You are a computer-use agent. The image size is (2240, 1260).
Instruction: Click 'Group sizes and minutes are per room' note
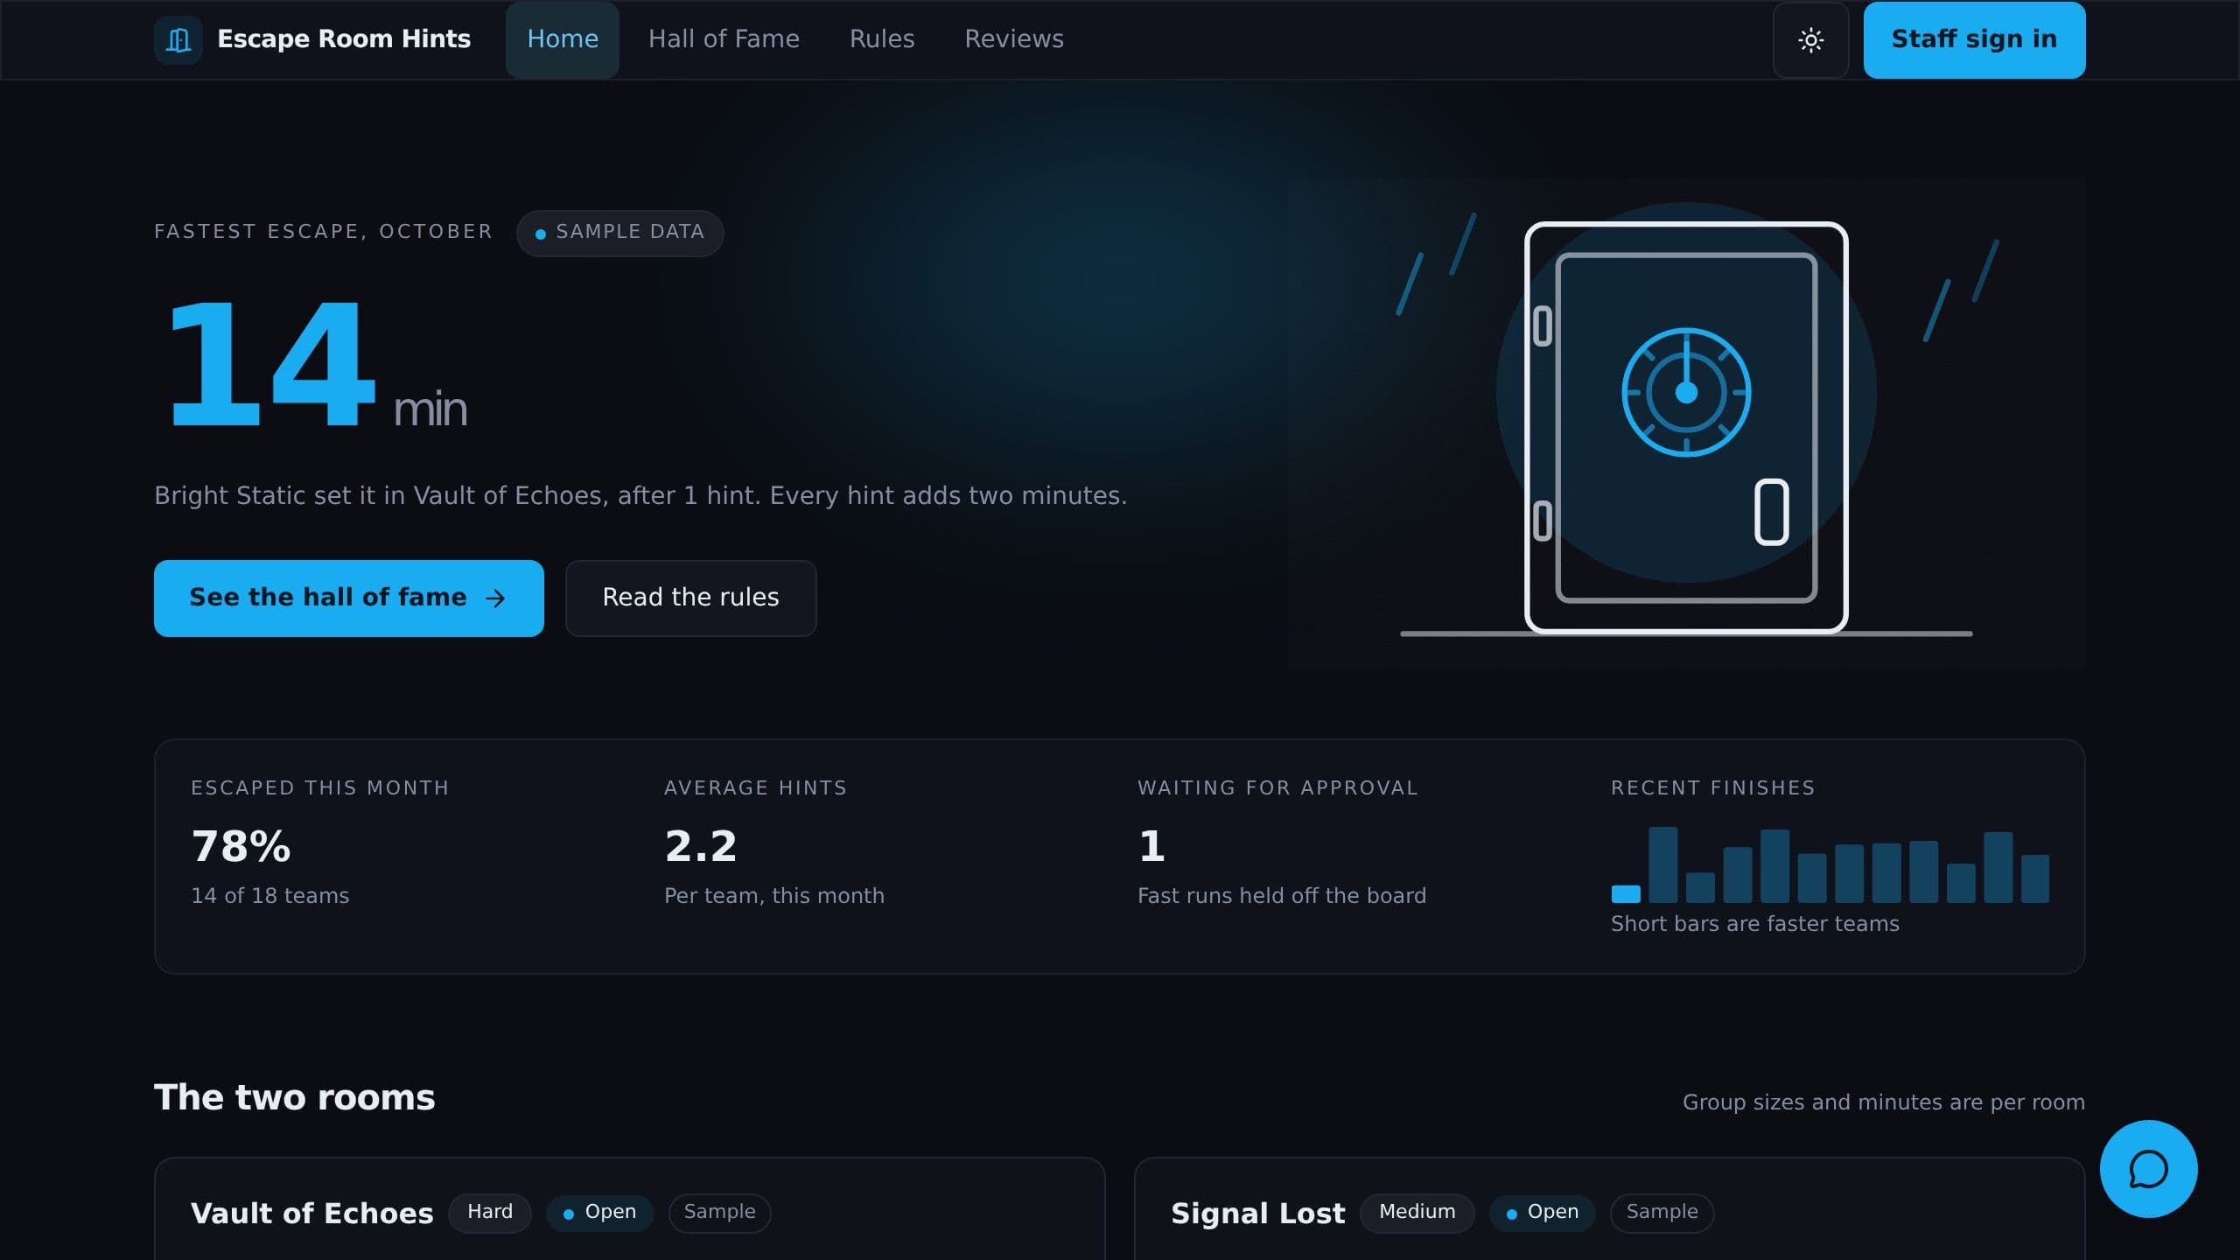[x=1884, y=1102]
